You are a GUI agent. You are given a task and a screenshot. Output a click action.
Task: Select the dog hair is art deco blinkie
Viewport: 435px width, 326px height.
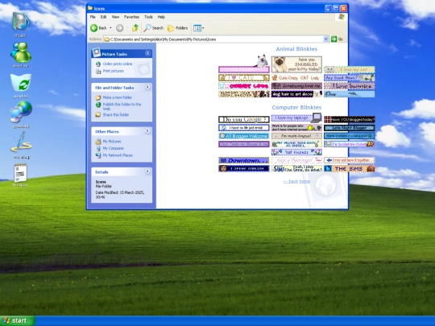tap(296, 94)
